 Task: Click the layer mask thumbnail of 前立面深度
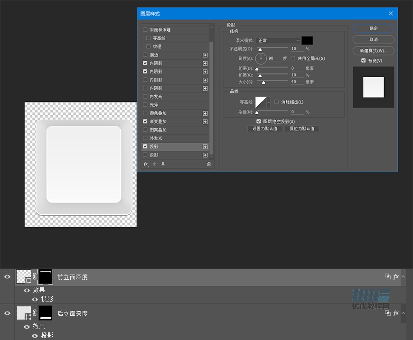point(46,277)
